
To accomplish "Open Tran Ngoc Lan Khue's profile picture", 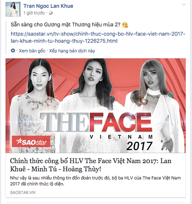I will [x=13, y=9].
